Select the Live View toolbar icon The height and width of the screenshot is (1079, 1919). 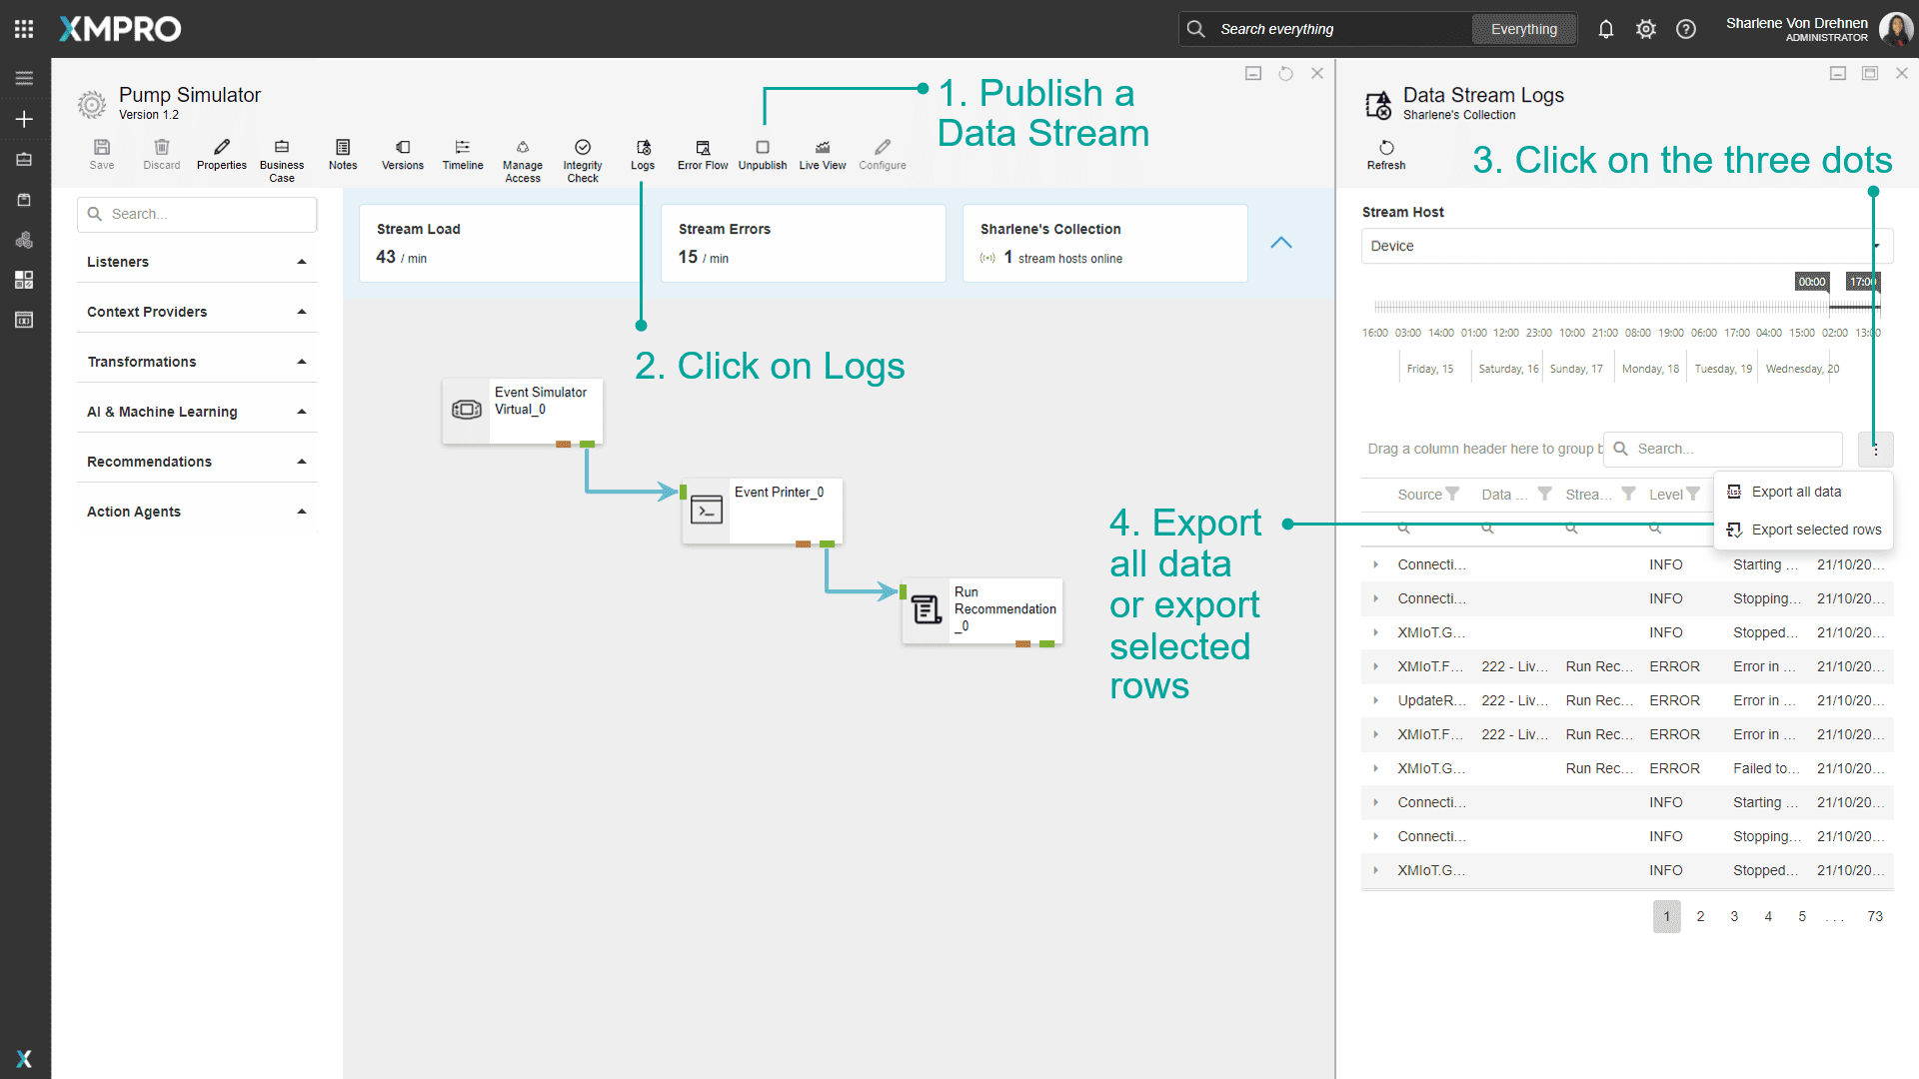[822, 155]
